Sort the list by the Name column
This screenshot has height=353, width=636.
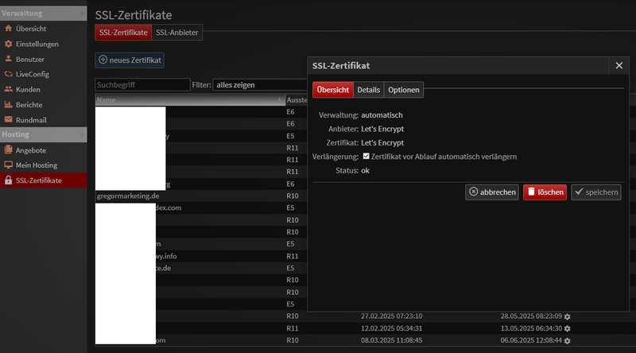coord(190,100)
